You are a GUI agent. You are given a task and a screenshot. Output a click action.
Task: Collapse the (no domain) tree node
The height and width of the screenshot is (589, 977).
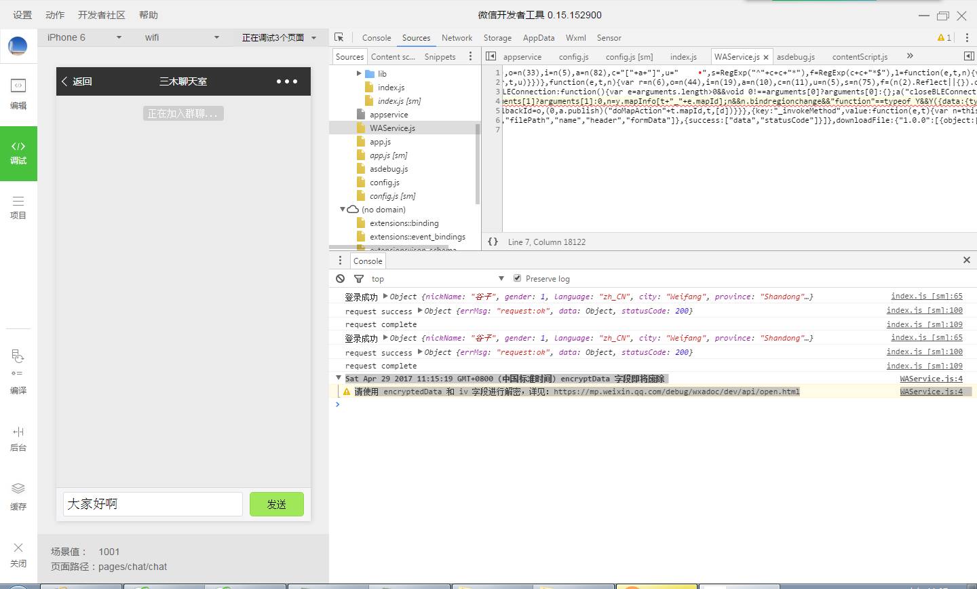point(343,210)
